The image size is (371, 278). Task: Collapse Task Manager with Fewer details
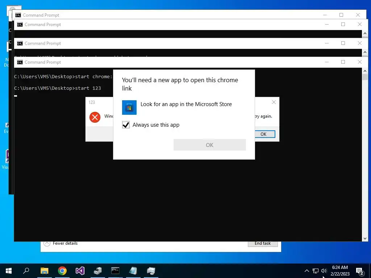(x=61, y=243)
